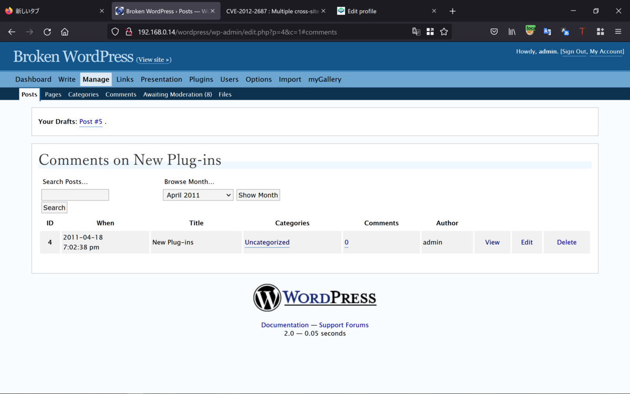This screenshot has width=630, height=394.
Task: Delete the New Plug-ins post
Action: click(x=566, y=242)
